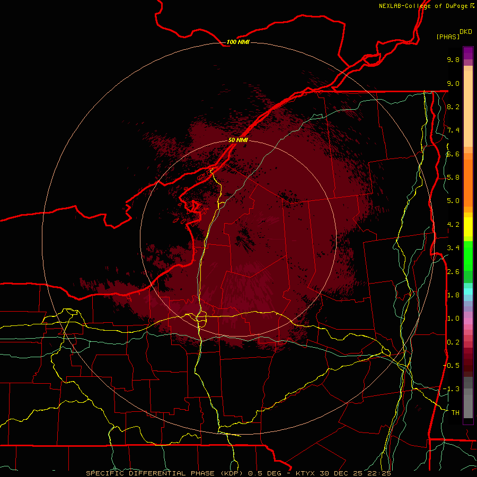Click the 6.6 color scale value

(453, 154)
